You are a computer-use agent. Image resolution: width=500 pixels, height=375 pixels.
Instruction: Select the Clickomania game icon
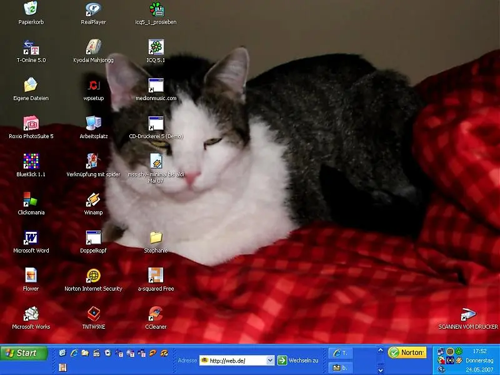(31, 200)
